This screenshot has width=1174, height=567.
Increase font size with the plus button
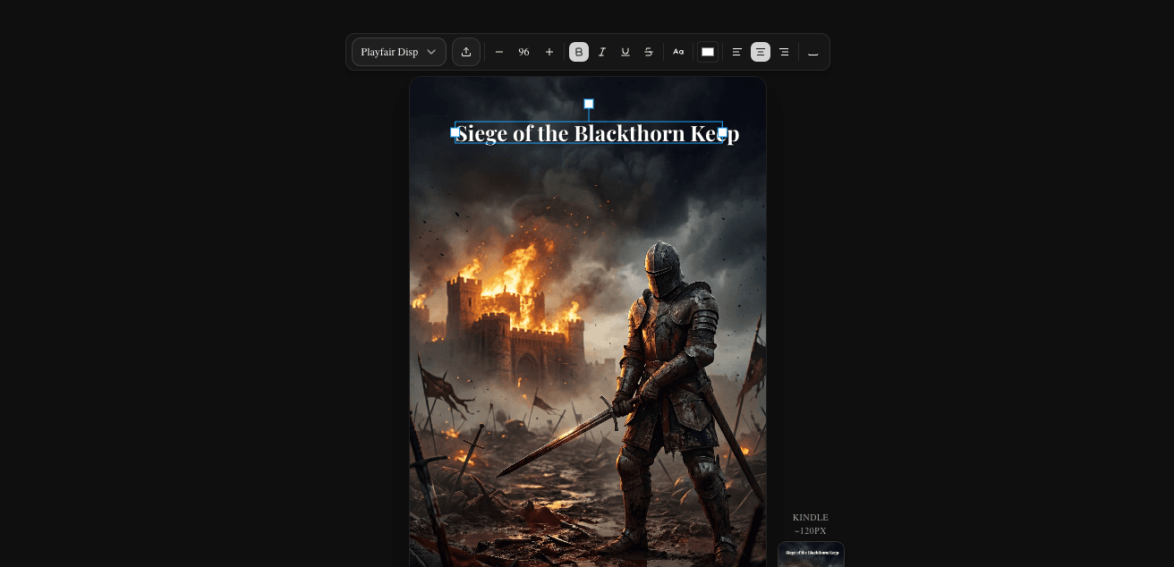point(549,52)
